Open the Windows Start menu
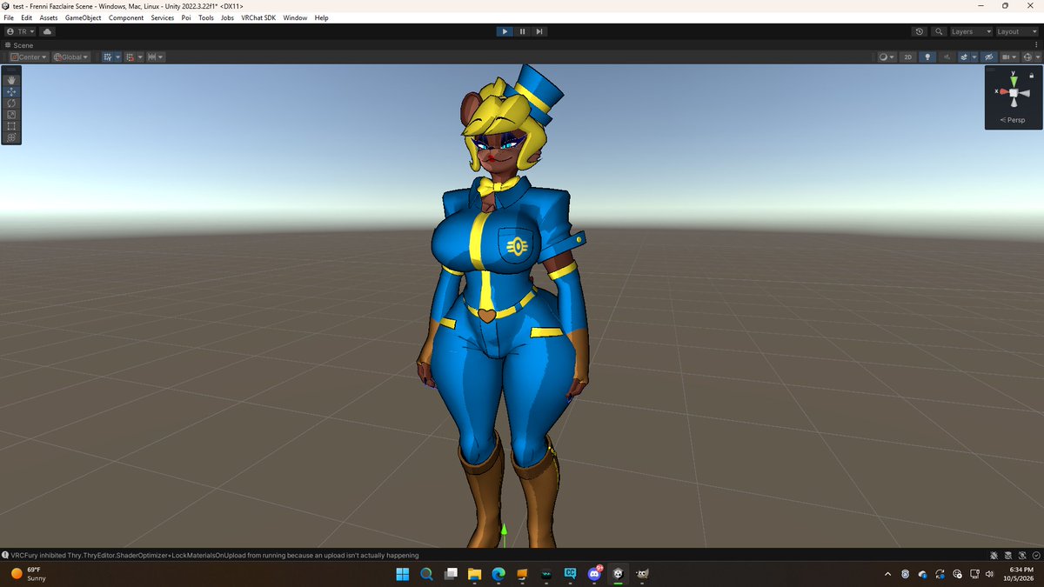The image size is (1044, 587). (403, 574)
